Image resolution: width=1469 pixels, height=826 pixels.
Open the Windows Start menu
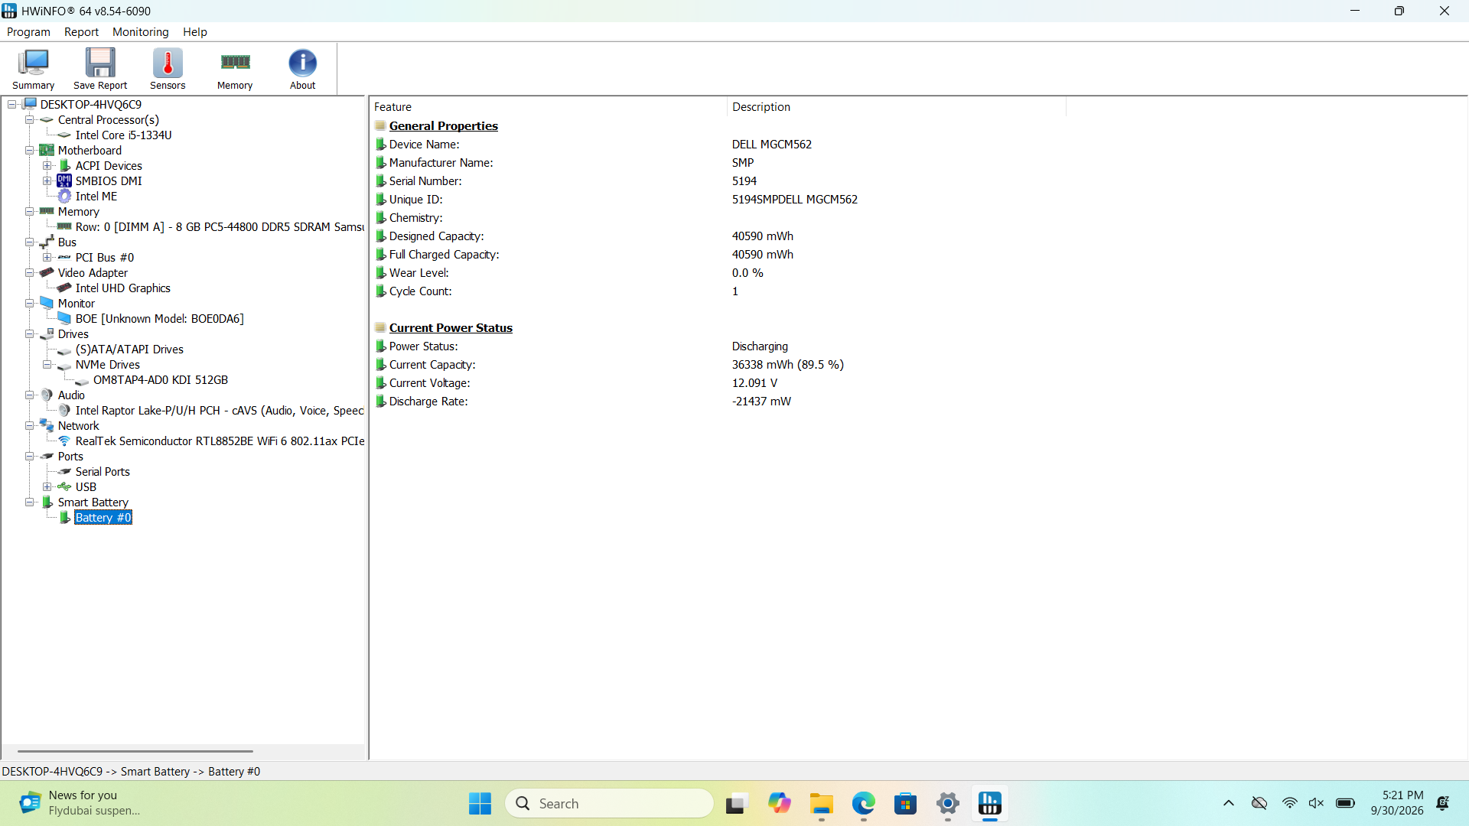pos(480,803)
